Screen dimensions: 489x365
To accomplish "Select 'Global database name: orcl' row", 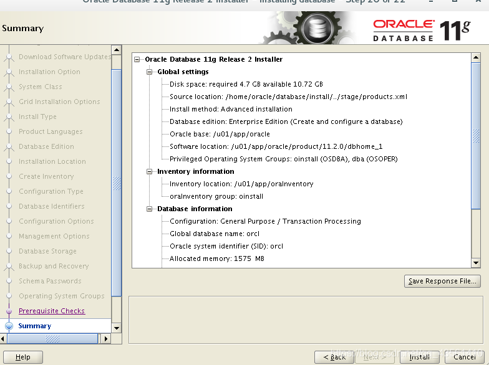I will point(215,234).
